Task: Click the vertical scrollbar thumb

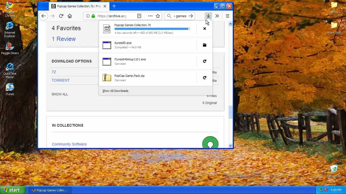Action: pyautogui.click(x=231, y=112)
